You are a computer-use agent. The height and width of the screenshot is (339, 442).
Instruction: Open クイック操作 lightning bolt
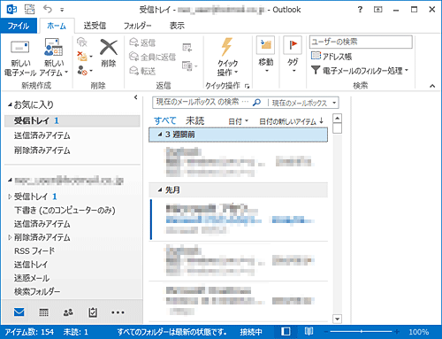click(x=227, y=57)
